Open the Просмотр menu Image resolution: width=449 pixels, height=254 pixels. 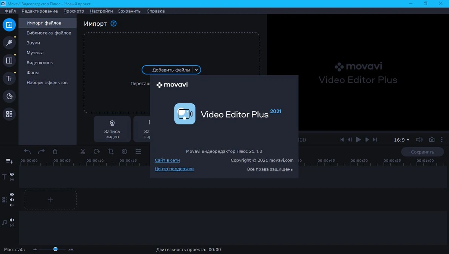74,11
